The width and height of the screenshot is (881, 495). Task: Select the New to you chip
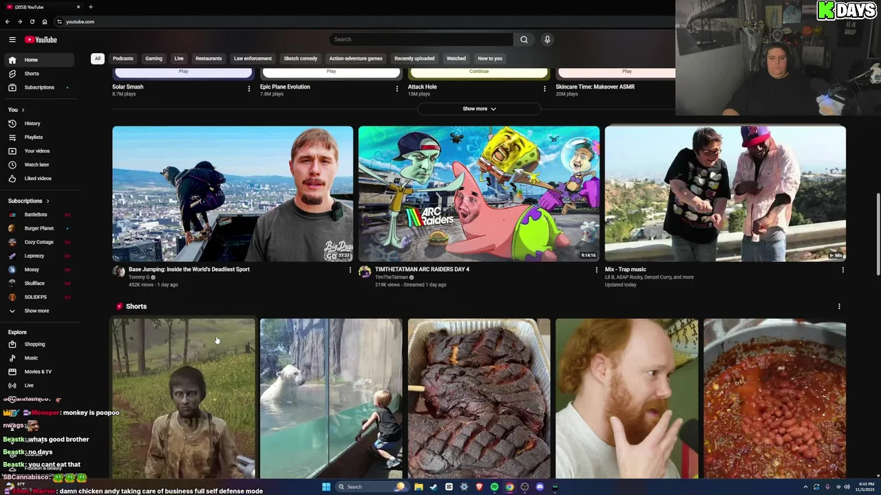point(490,58)
